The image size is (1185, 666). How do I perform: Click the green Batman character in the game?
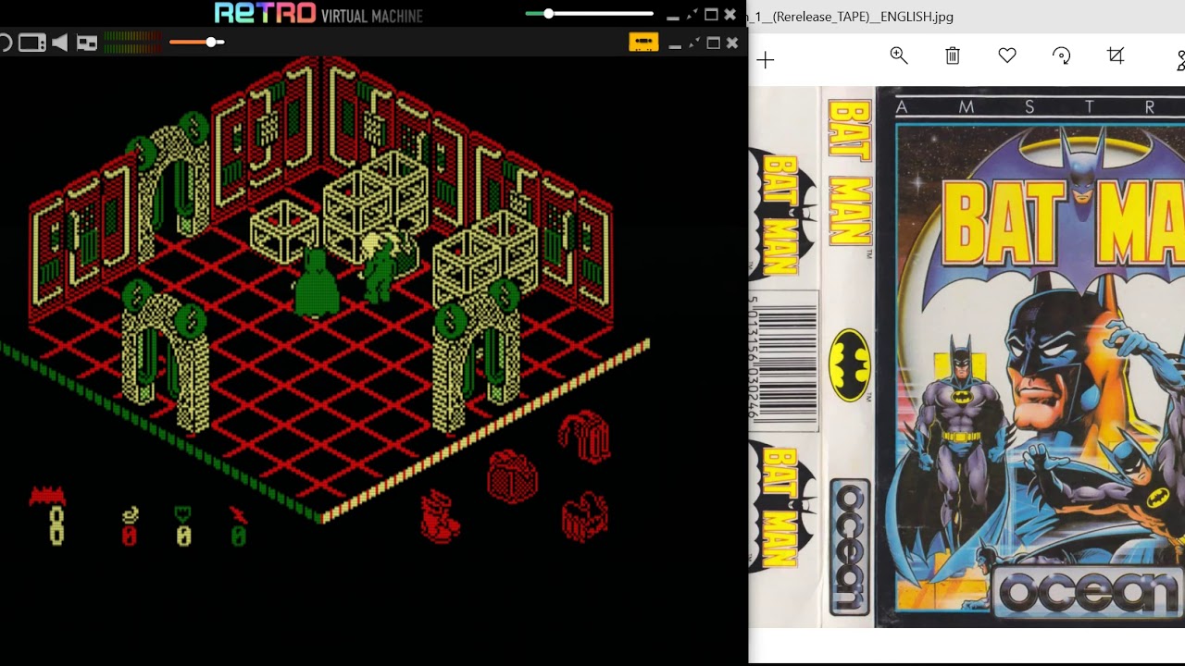(316, 284)
